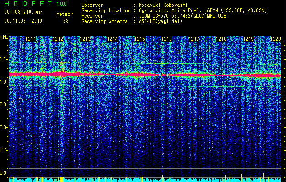Click the 1.0 kHz axis label
Image resolution: width=286 pixels, height=182 pixels.
point(4,82)
